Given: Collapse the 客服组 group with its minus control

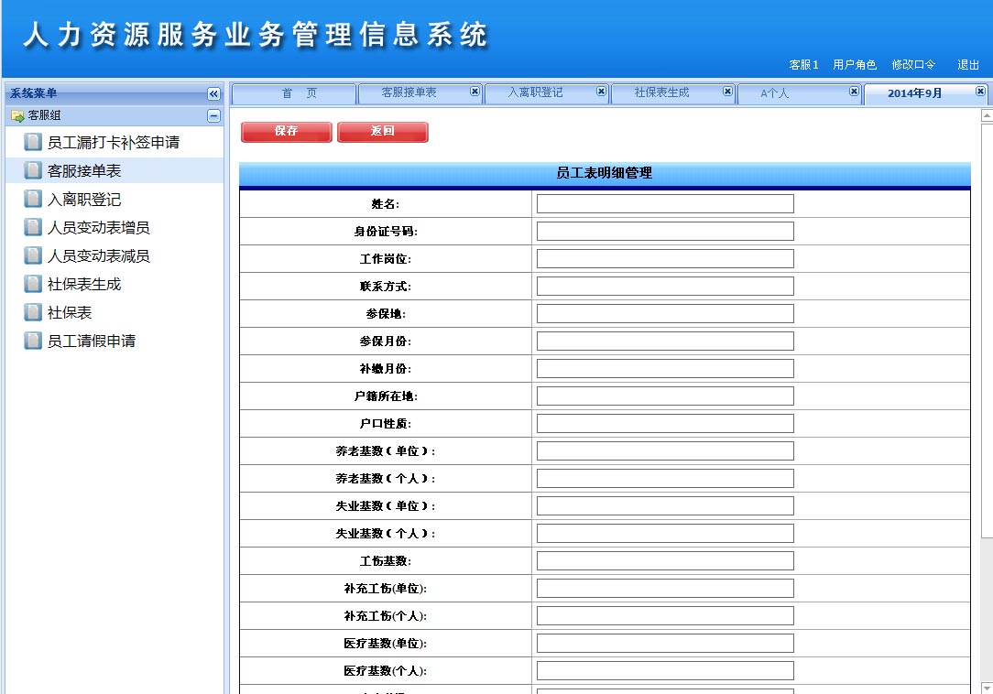Looking at the screenshot, I should [x=213, y=115].
